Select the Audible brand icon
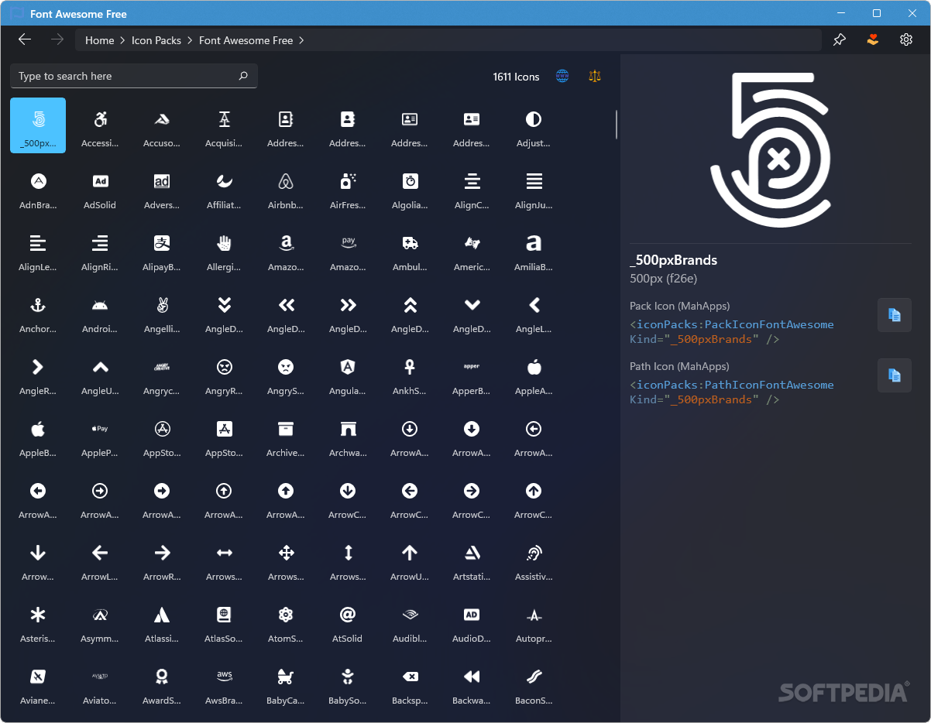 click(410, 621)
